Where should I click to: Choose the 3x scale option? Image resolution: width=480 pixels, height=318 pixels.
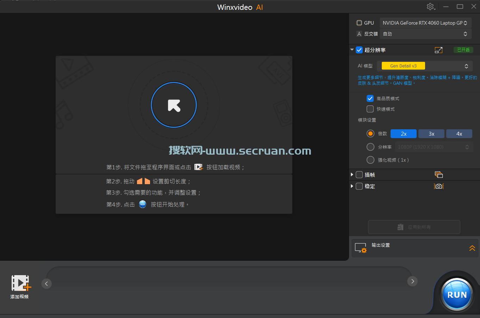click(431, 134)
